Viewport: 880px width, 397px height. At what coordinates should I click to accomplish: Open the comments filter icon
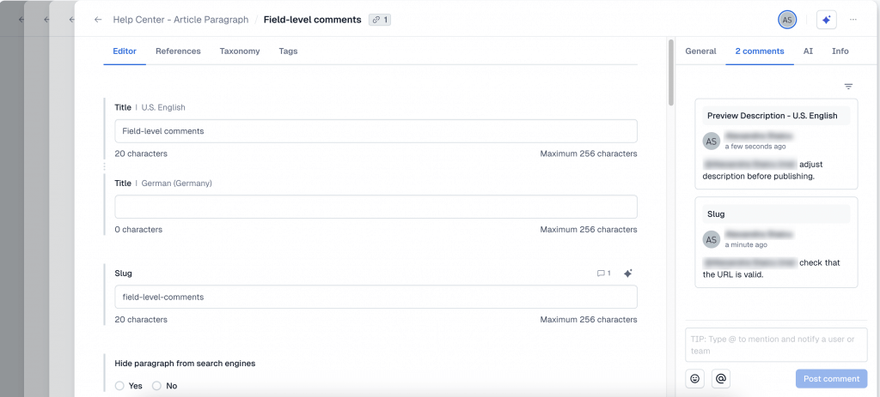tap(848, 87)
